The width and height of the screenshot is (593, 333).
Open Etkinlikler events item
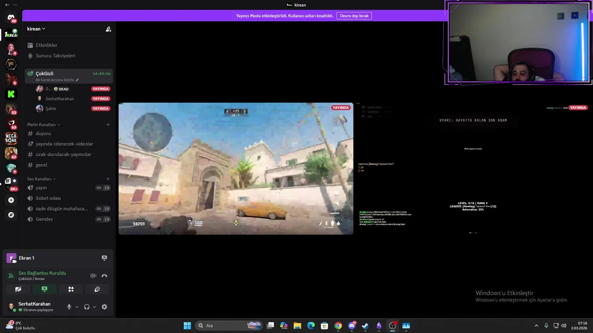(69, 45)
